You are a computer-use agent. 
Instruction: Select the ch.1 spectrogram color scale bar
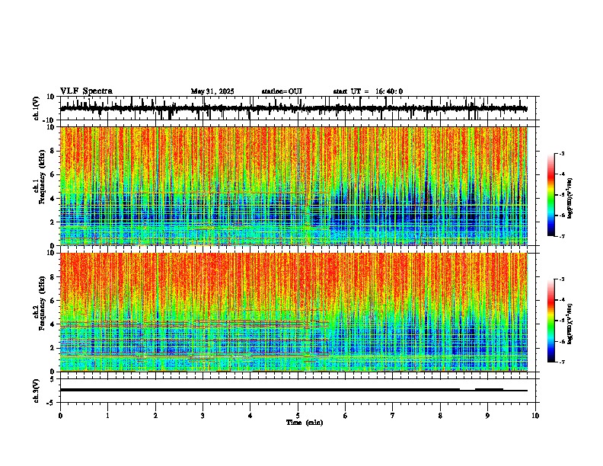551,195
